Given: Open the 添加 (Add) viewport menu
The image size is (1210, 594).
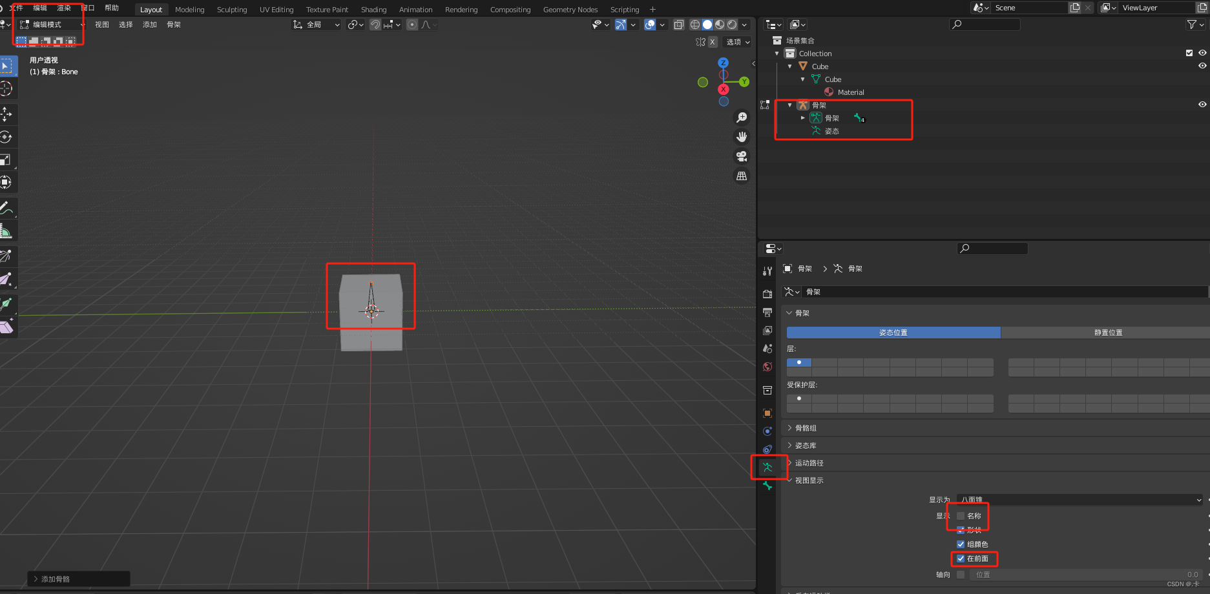Looking at the screenshot, I should tap(150, 25).
